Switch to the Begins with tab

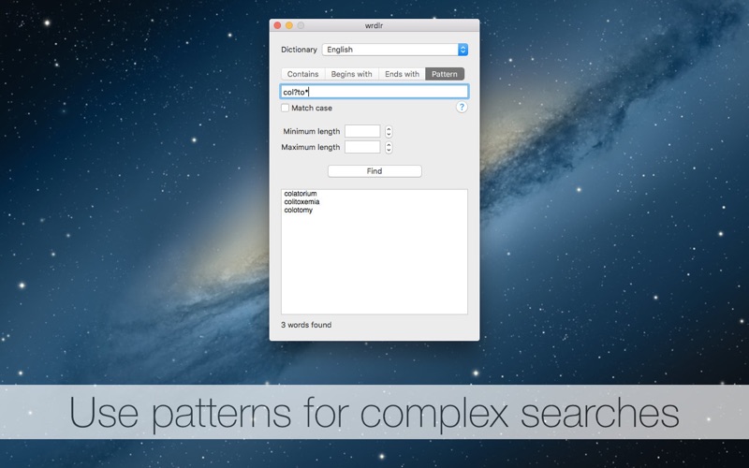(x=352, y=74)
